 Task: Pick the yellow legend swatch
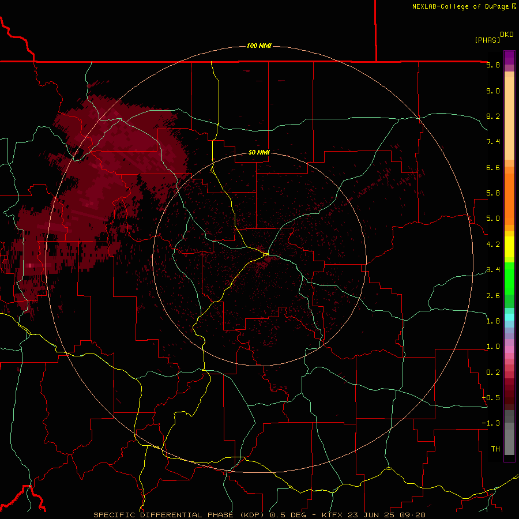(509, 247)
